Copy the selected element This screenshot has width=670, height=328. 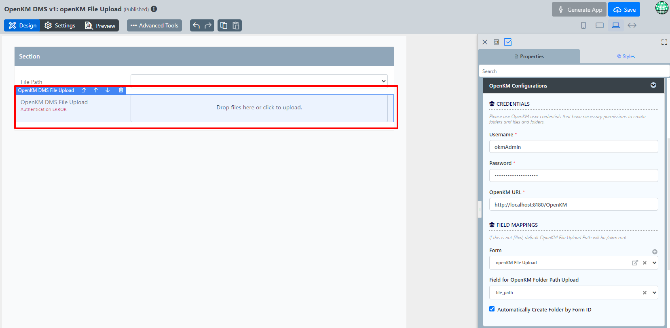tap(224, 25)
